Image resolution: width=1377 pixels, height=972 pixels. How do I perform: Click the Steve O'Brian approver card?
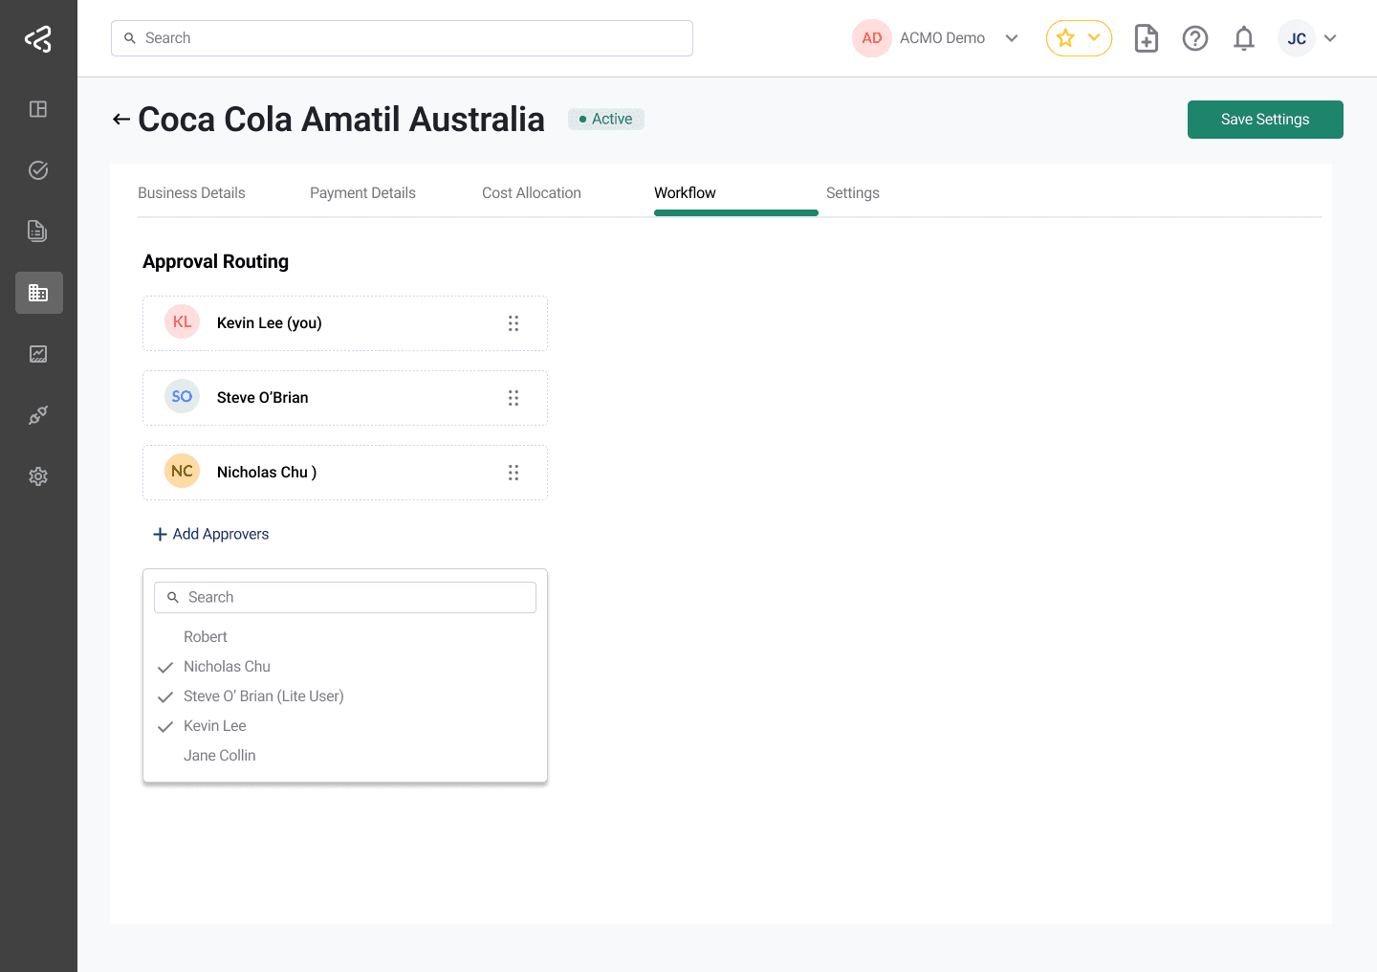(x=345, y=398)
